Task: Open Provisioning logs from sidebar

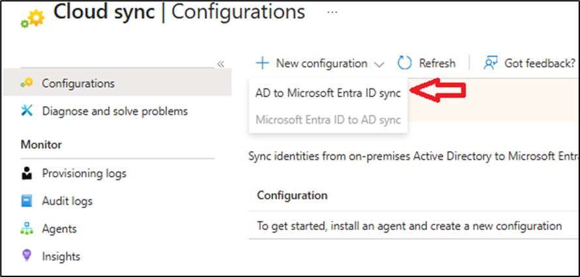Action: [84, 173]
